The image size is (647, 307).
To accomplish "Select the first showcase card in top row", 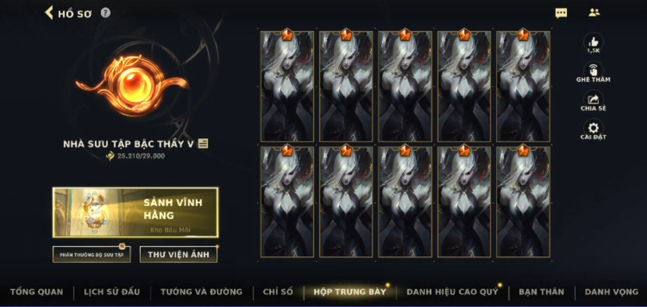I will [287, 86].
